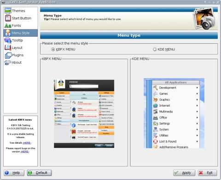
Task: Click the Apply button
Action: pos(184,173)
